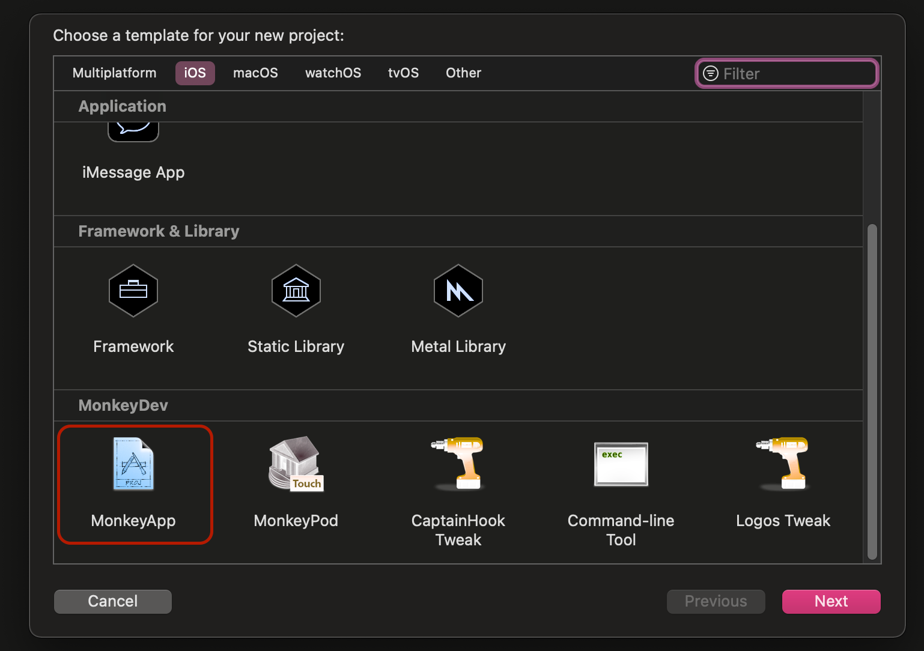
Task: Click the Framework & Library section header
Action: point(159,231)
